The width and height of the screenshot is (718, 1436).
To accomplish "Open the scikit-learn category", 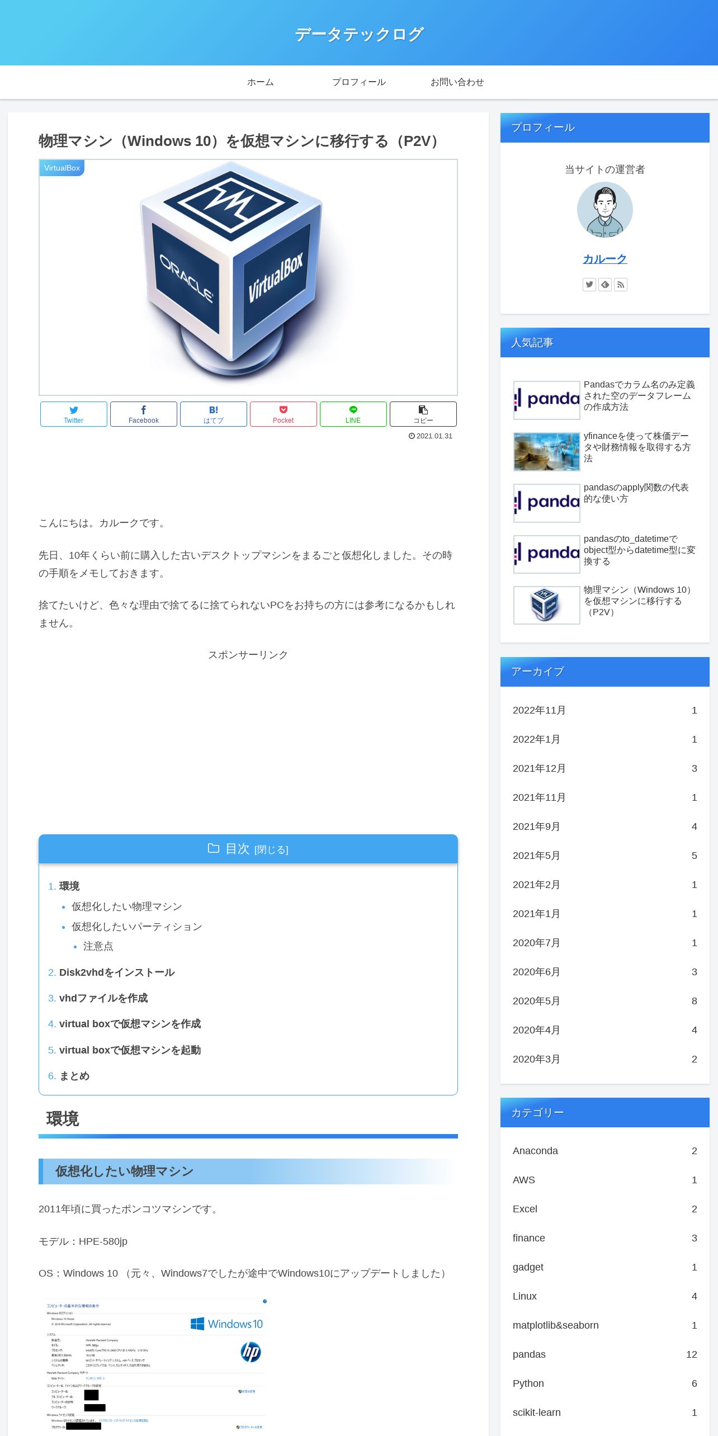I will coord(605,1413).
